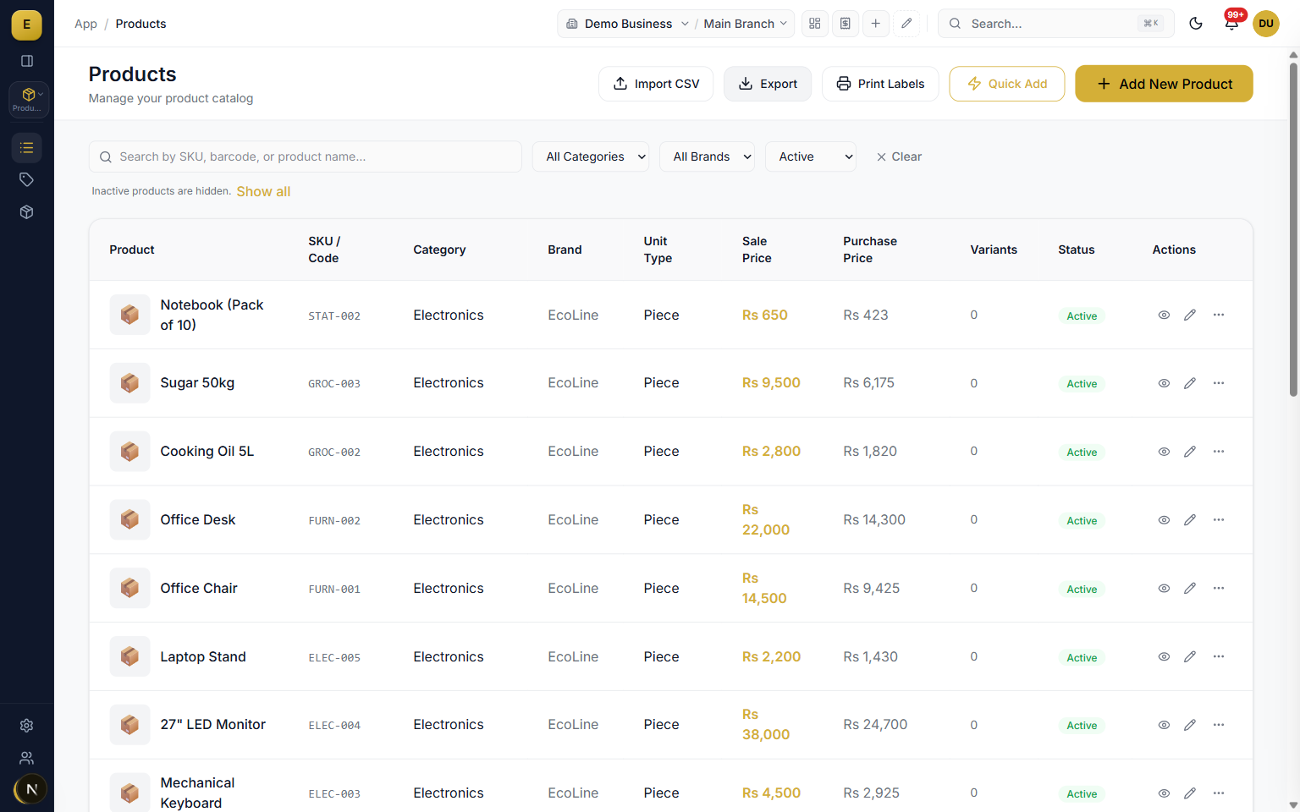This screenshot has width=1300, height=812.
Task: Edit Cooking Oil 5L product
Action: click(1190, 452)
